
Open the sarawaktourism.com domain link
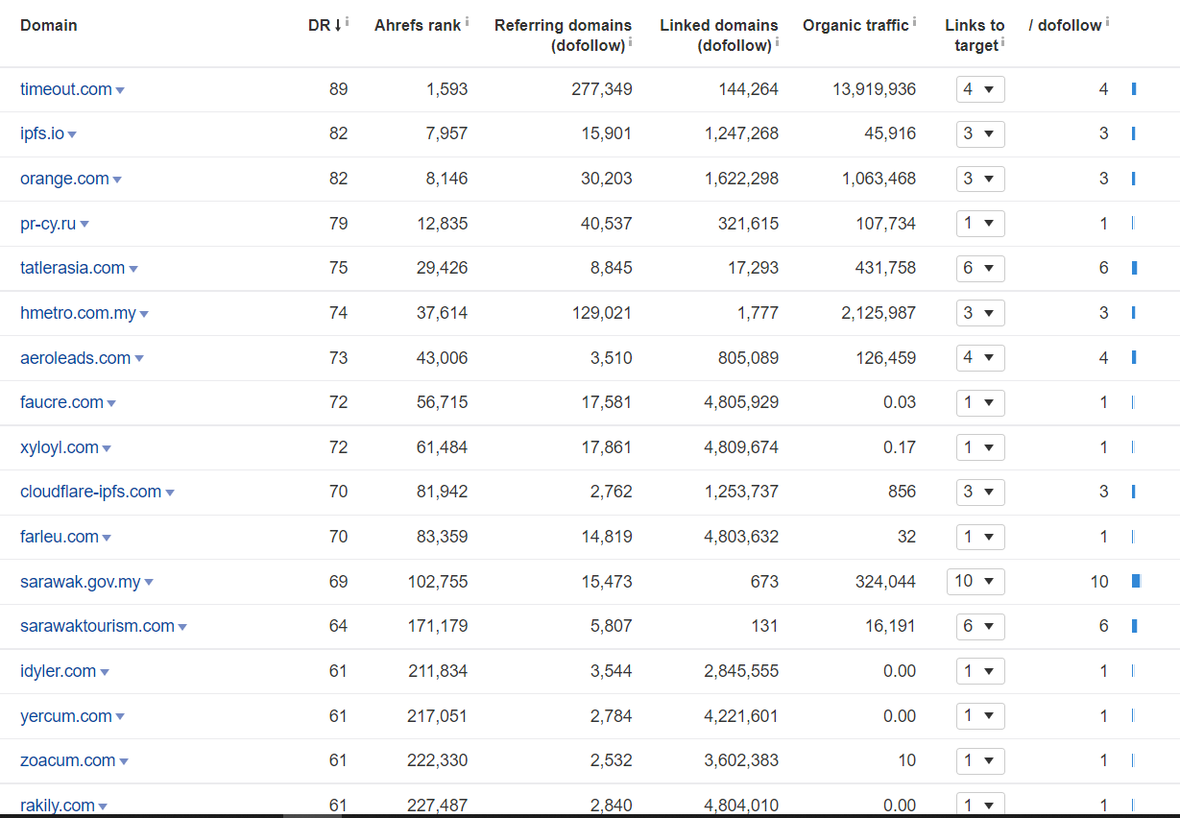(97, 626)
